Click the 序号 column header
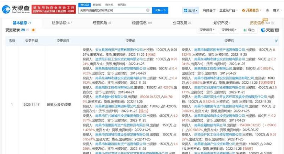 pos(12,41)
